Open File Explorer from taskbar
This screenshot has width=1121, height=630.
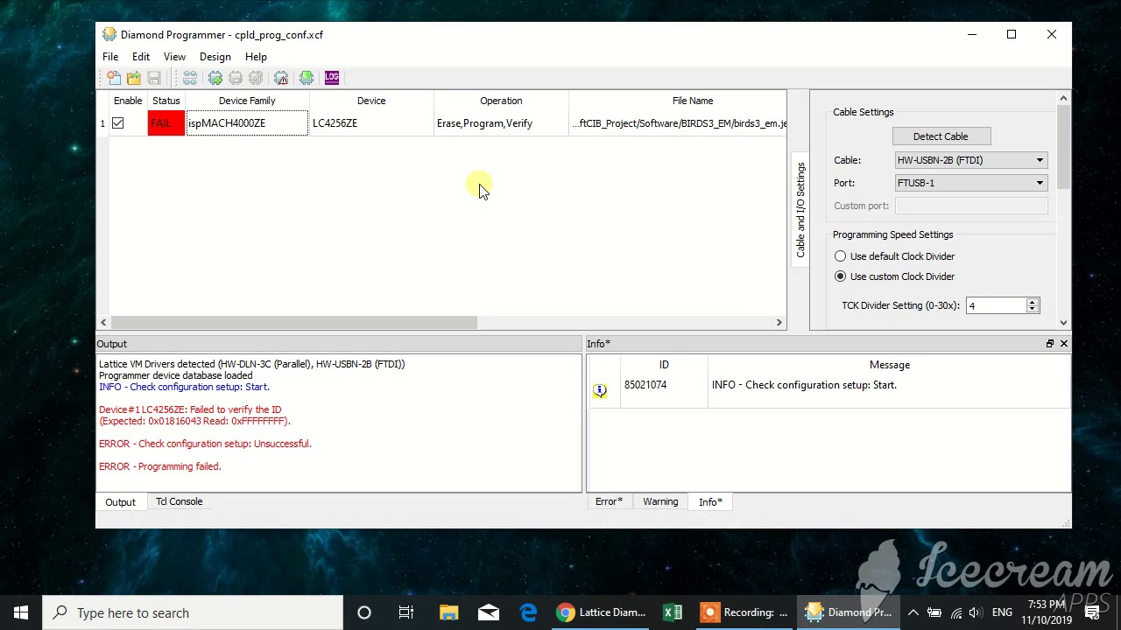coord(448,612)
